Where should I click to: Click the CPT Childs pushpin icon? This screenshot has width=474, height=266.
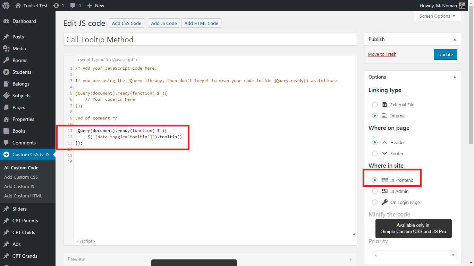(x=6, y=232)
